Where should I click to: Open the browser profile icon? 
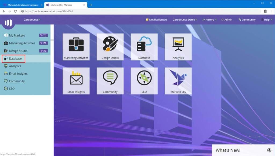coord(265,11)
